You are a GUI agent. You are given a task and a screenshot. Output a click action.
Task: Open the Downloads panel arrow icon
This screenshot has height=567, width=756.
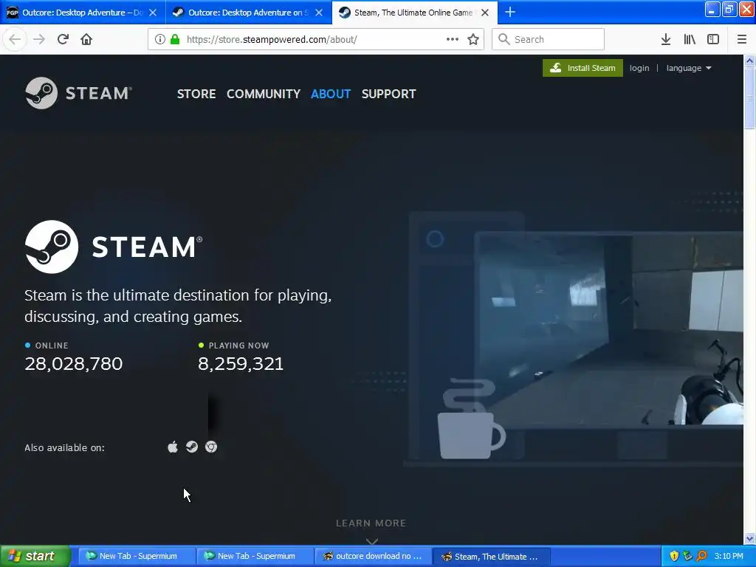[x=666, y=39]
